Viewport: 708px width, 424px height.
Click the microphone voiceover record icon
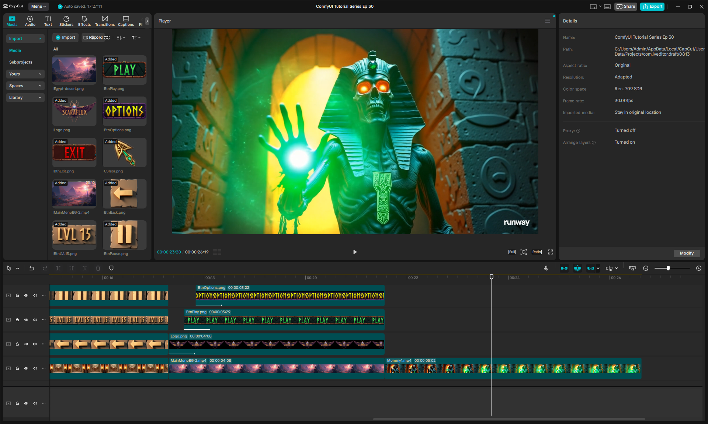(546, 268)
